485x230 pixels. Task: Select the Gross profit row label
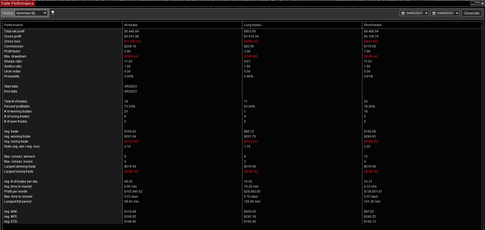[x=13, y=36]
